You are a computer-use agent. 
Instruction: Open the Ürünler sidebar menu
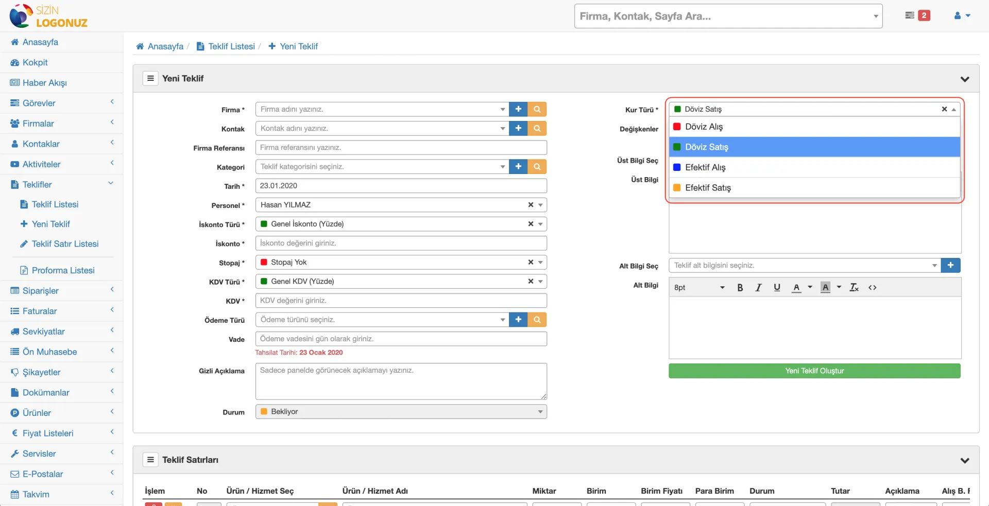(61, 413)
